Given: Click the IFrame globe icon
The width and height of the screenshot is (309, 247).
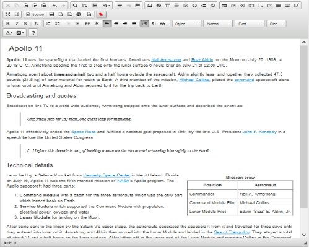Looking at the screenshot, I should 212,6.
